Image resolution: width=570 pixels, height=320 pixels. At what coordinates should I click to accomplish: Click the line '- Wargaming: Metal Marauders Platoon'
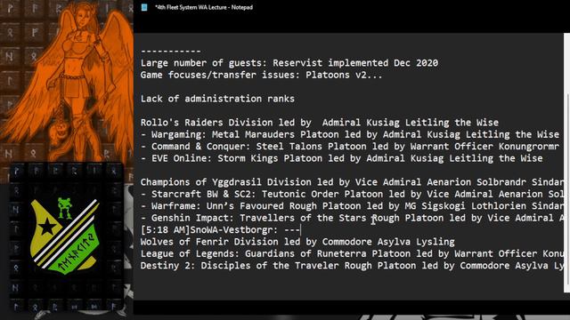tap(350, 134)
